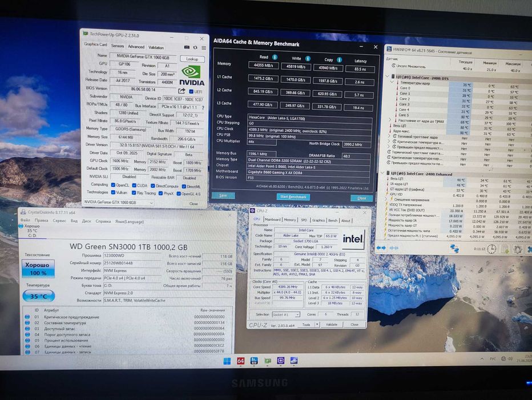Screen dimensions: 532x400
Task: Toggle the DirectCompute checkbox
Action: pyautogui.click(x=152, y=186)
